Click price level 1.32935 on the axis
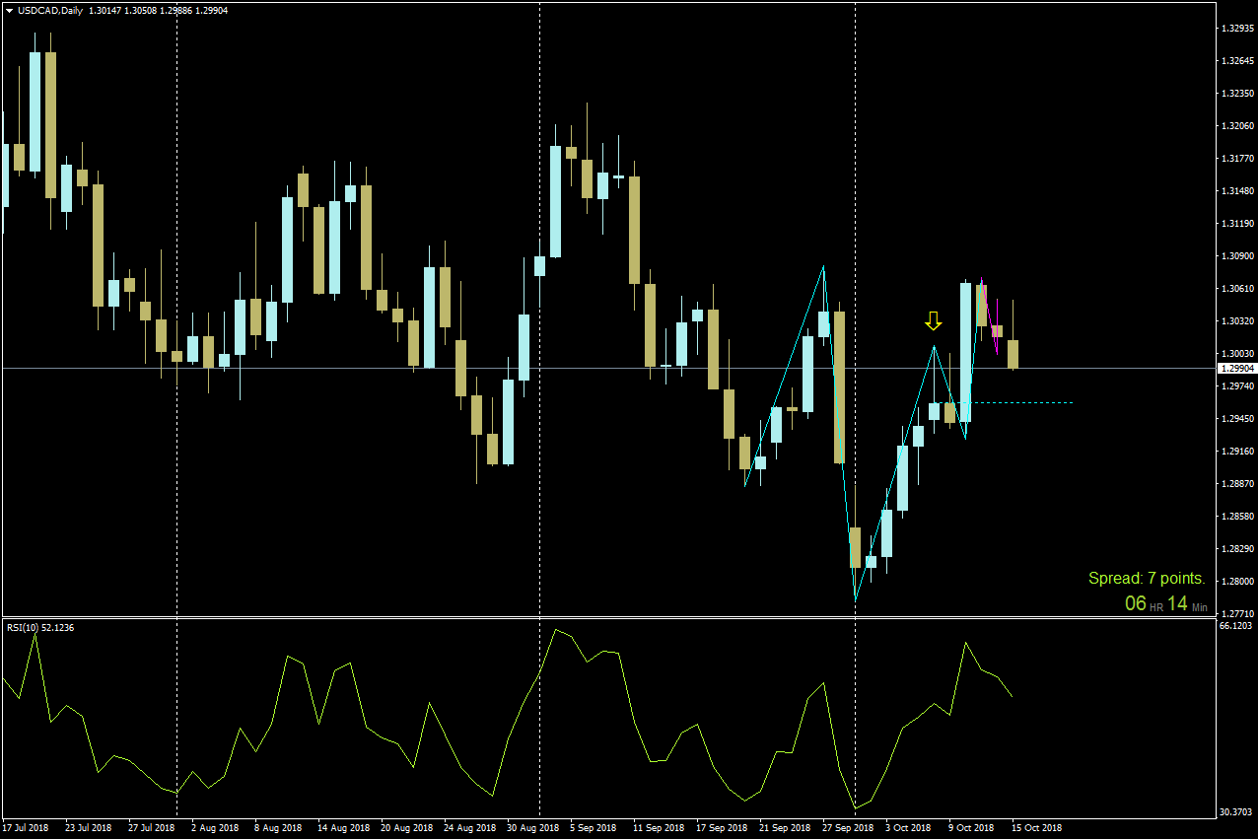This screenshot has height=839, width=1258. tap(1236, 29)
